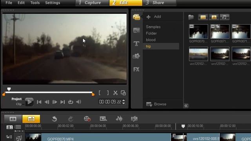The width and height of the screenshot is (251, 141).
Task: Click the Undo arrow
Action: click(x=55, y=119)
